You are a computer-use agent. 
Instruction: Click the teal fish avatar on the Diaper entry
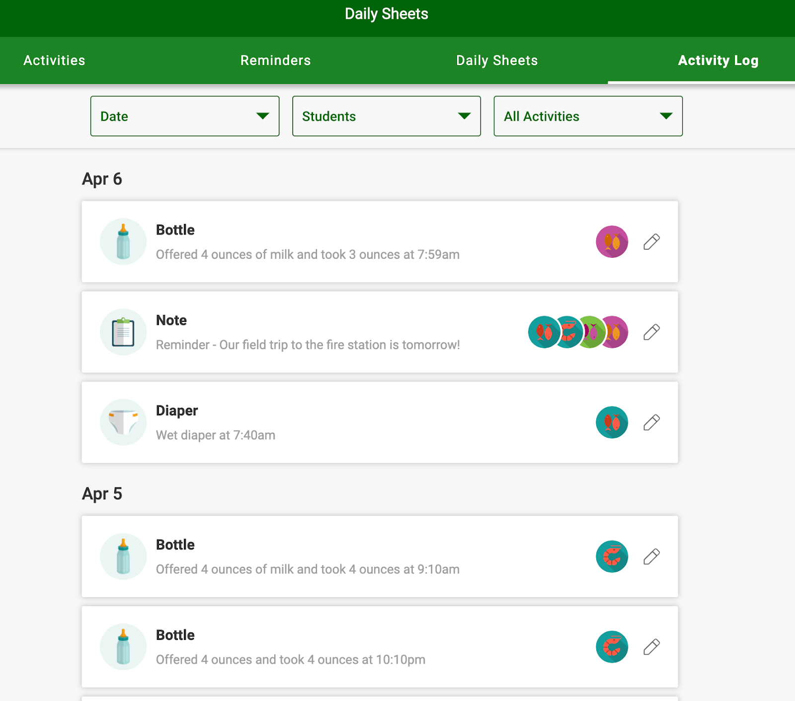pyautogui.click(x=612, y=422)
